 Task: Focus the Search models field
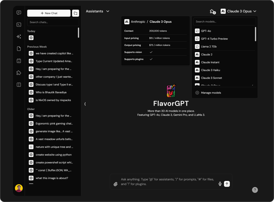[225, 22]
